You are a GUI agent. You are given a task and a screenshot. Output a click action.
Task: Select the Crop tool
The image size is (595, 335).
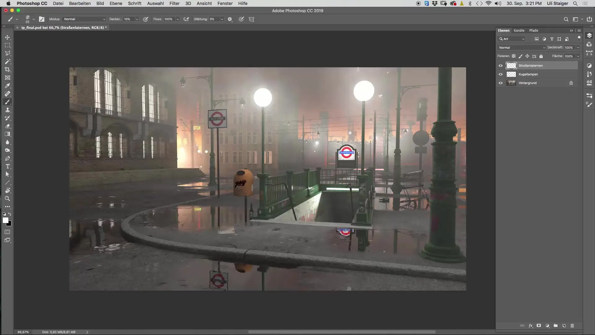point(7,69)
